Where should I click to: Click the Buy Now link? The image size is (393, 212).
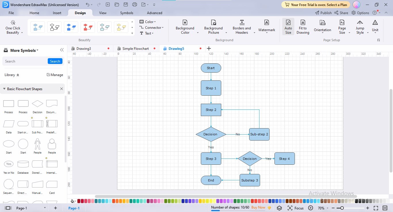(258, 207)
